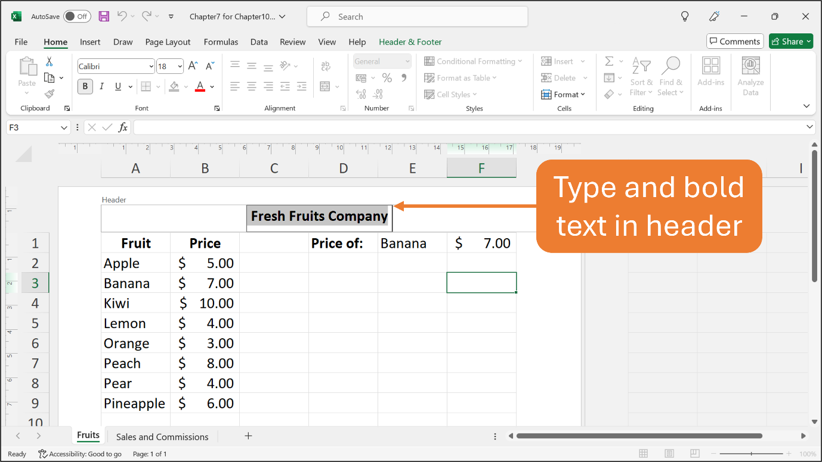Click the Undo arrow icon

122,17
